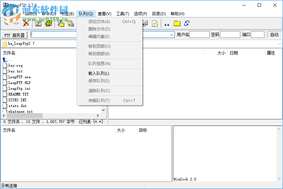
Task: Click the 传输队列(T) menu entry
Action: (x=110, y=101)
